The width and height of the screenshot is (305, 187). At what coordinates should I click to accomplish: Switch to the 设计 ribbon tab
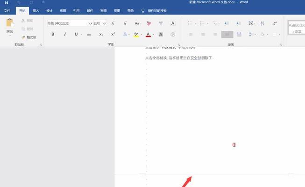coord(49,11)
